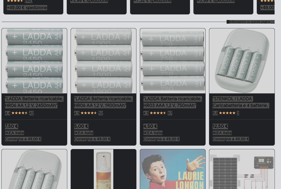Click the star rating of LADDA 2450mAh battery
281x189 pixels.
tap(20, 113)
